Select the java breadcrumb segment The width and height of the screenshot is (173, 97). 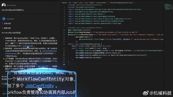pyautogui.click(x=81, y=3)
